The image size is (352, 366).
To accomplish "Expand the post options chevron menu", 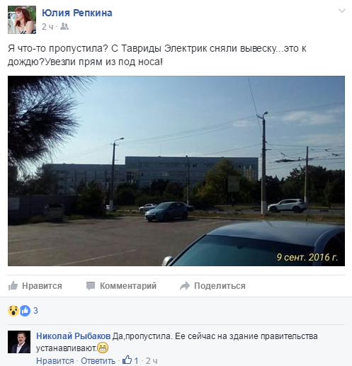I will pyautogui.click(x=342, y=11).
